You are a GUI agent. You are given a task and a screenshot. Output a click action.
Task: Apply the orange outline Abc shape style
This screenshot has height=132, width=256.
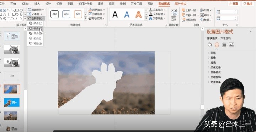click(x=78, y=14)
